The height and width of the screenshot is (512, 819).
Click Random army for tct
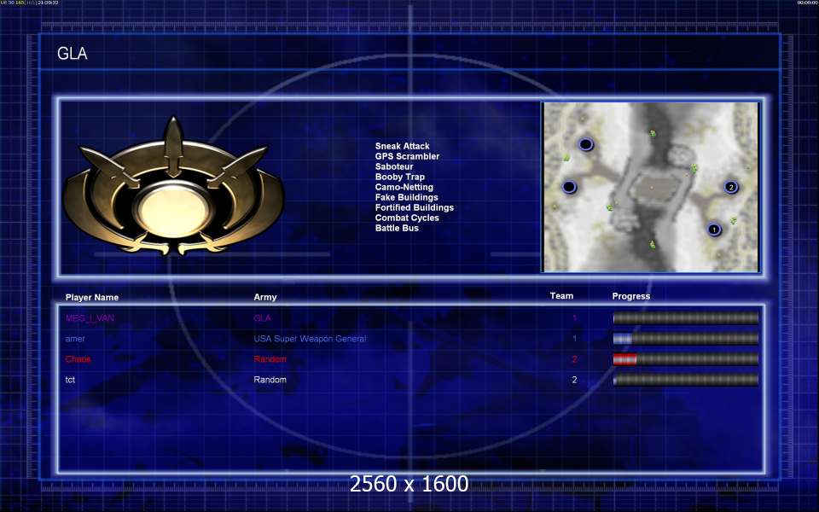click(x=270, y=379)
